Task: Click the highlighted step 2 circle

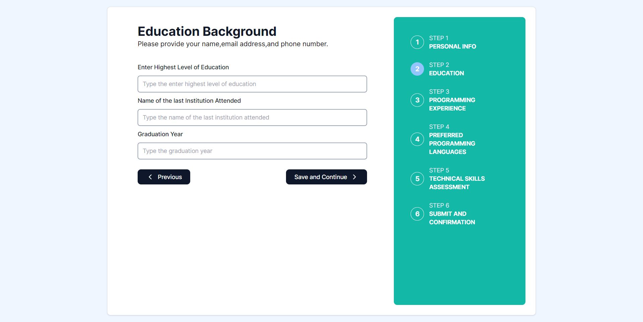Action: pos(417,69)
